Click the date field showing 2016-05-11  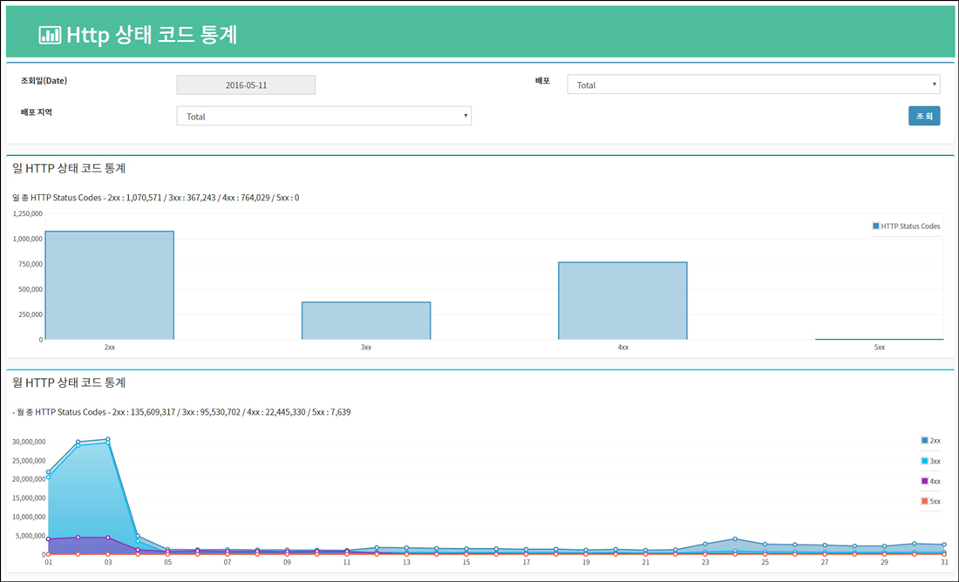(x=246, y=85)
